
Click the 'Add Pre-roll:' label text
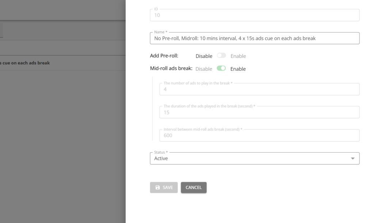[164, 56]
